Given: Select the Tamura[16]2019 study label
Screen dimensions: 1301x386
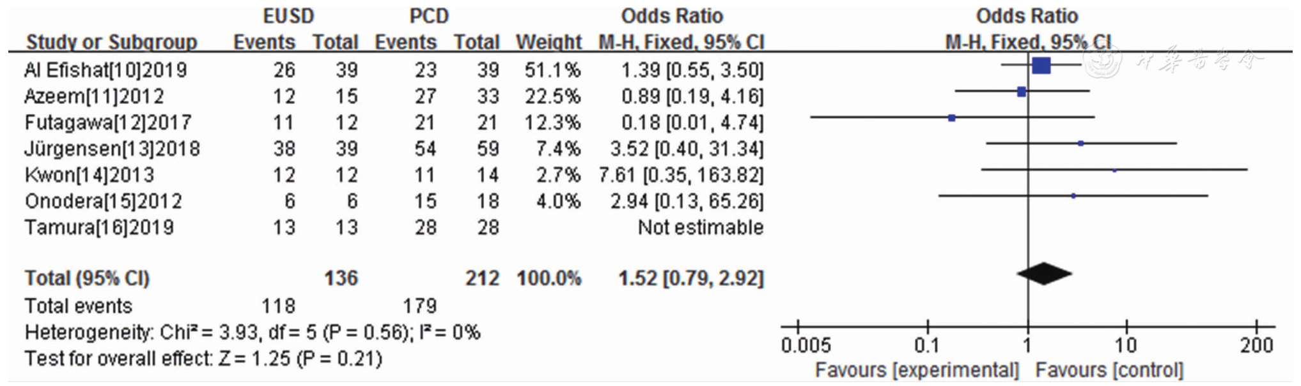Looking at the screenshot, I should 99,227.
